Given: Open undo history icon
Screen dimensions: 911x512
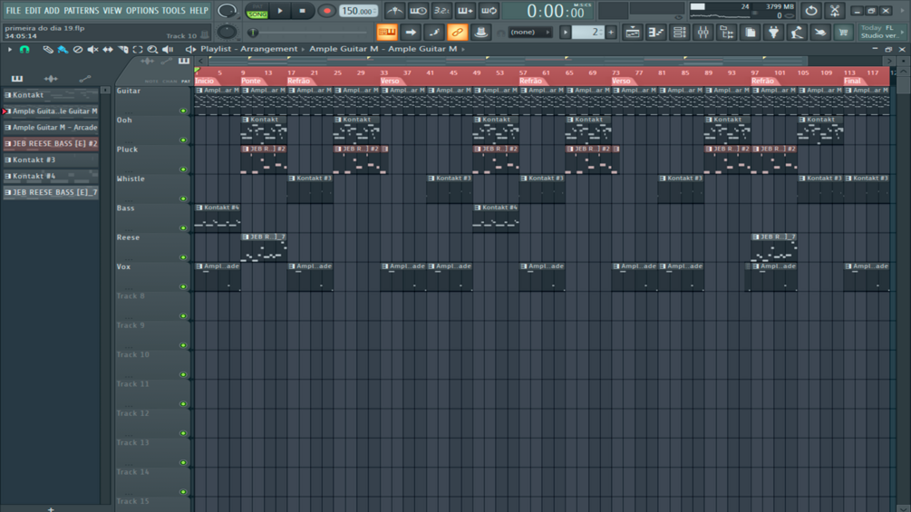Looking at the screenshot, I should (x=811, y=11).
